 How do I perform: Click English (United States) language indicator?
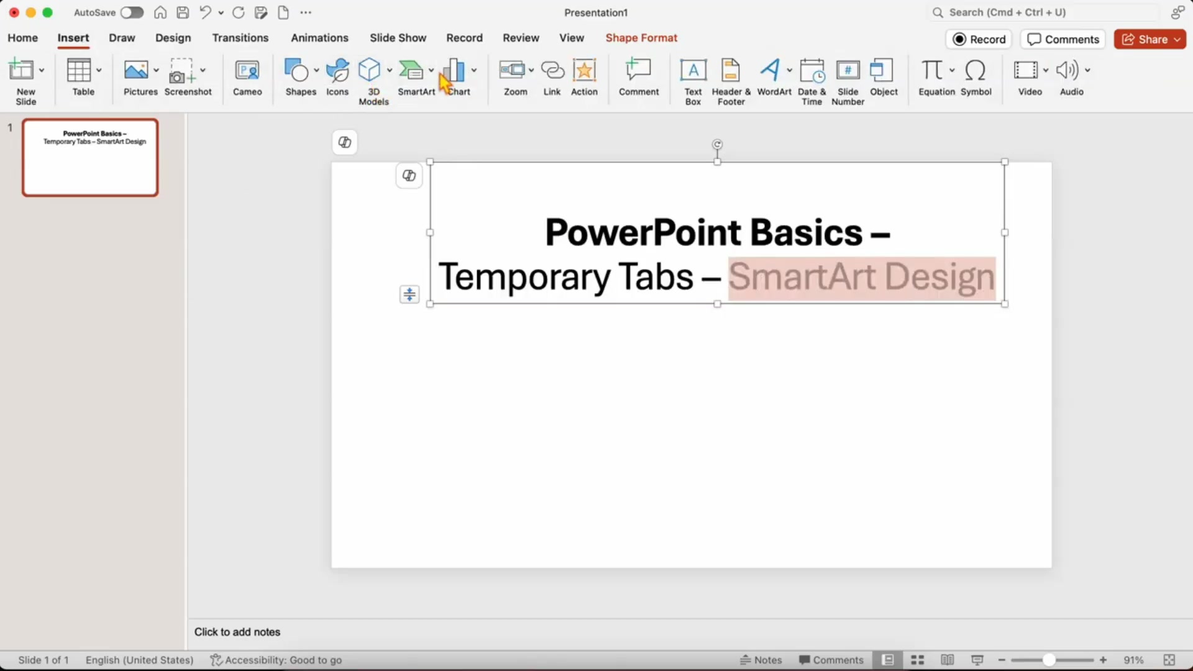pyautogui.click(x=140, y=660)
